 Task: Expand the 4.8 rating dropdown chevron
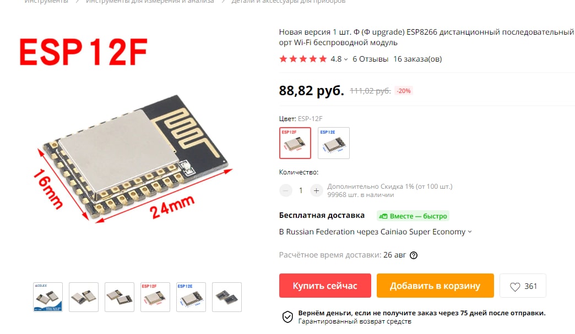pyautogui.click(x=346, y=59)
